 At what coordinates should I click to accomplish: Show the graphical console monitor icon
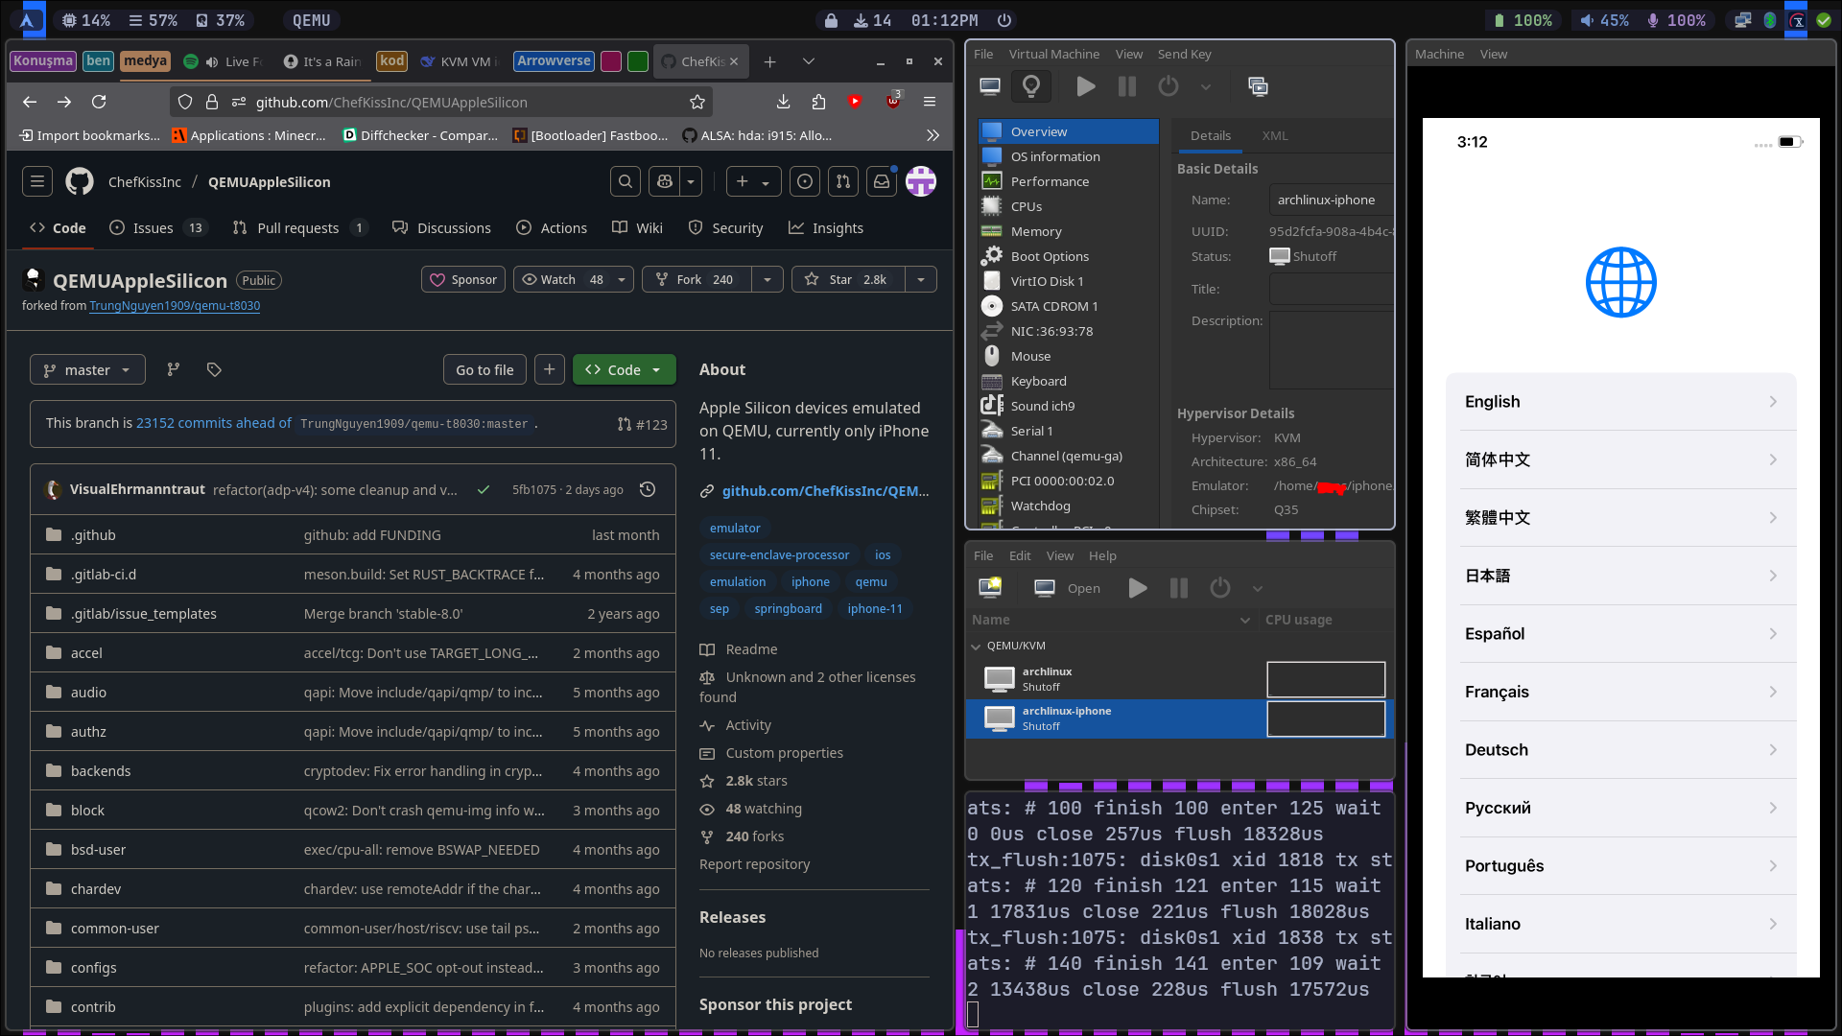(990, 87)
